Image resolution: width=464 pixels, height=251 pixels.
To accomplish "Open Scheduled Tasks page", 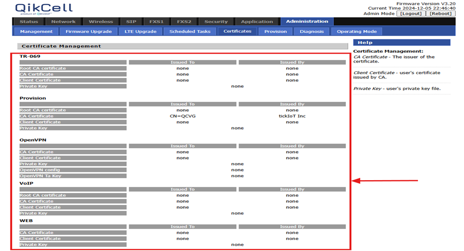I will click(x=190, y=31).
